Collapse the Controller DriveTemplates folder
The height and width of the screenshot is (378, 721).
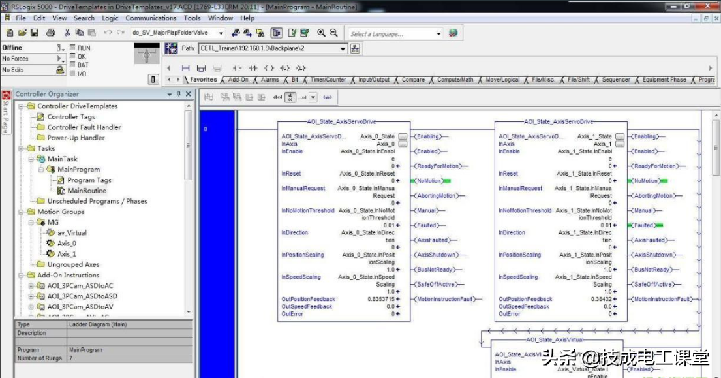point(21,106)
